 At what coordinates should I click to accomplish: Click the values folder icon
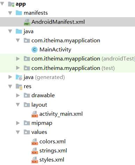(x=27, y=132)
